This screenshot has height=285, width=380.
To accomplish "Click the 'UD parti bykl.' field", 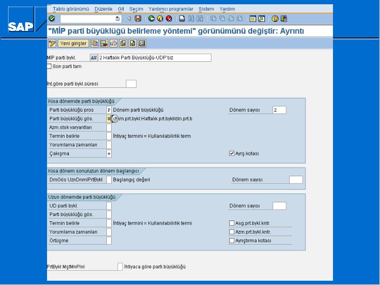I will (x=109, y=206).
